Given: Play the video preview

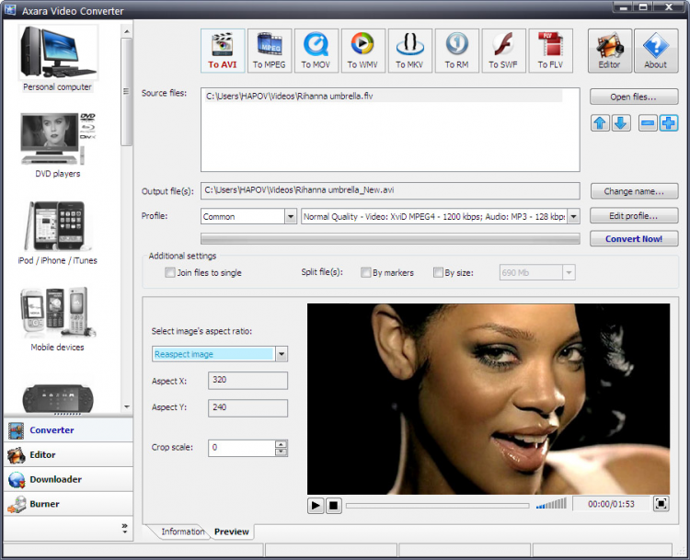Looking at the screenshot, I should click(x=316, y=506).
